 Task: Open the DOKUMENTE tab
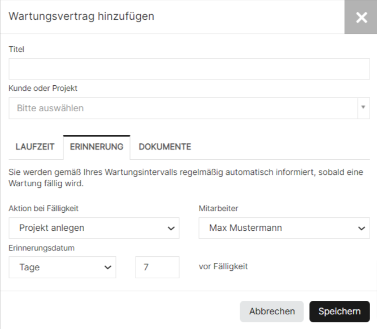(165, 147)
